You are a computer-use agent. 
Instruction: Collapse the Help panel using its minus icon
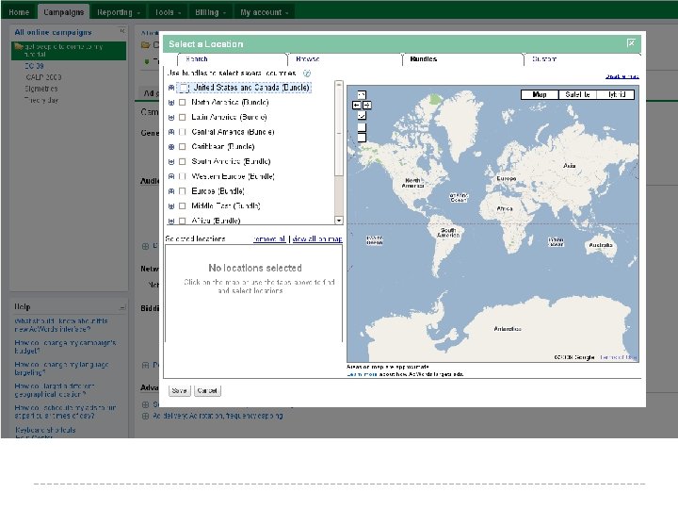(122, 307)
